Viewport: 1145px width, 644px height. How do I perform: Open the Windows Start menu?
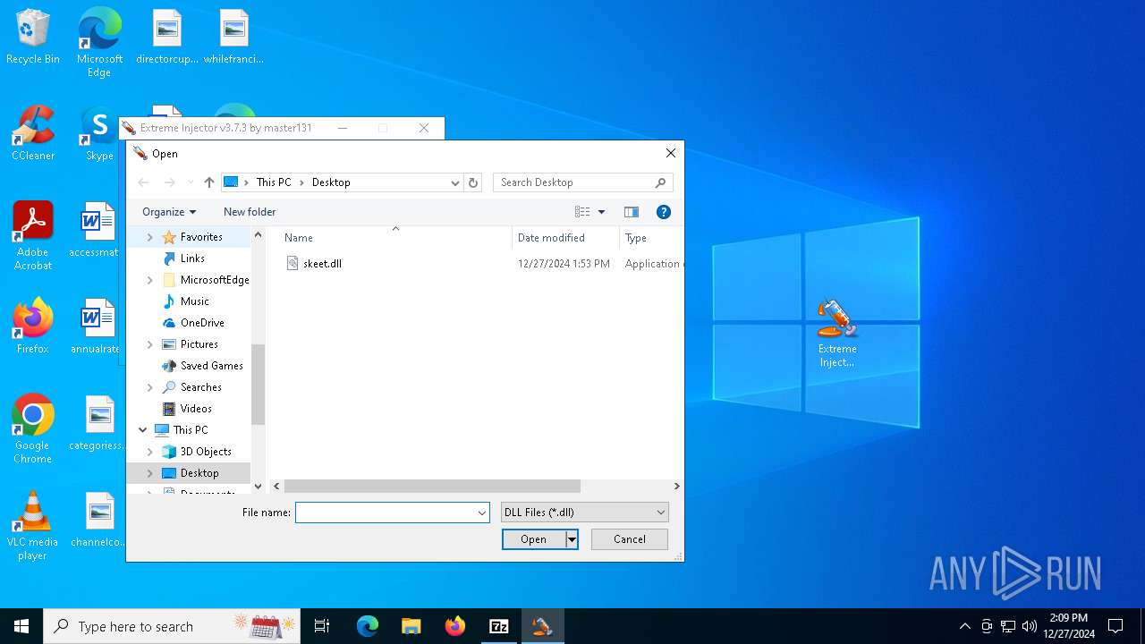[21, 626]
